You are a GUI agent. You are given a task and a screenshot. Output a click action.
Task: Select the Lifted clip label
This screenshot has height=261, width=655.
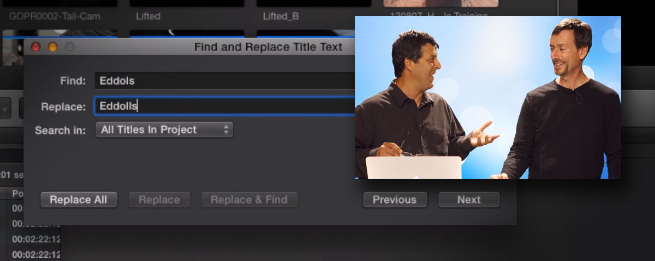pyautogui.click(x=148, y=16)
